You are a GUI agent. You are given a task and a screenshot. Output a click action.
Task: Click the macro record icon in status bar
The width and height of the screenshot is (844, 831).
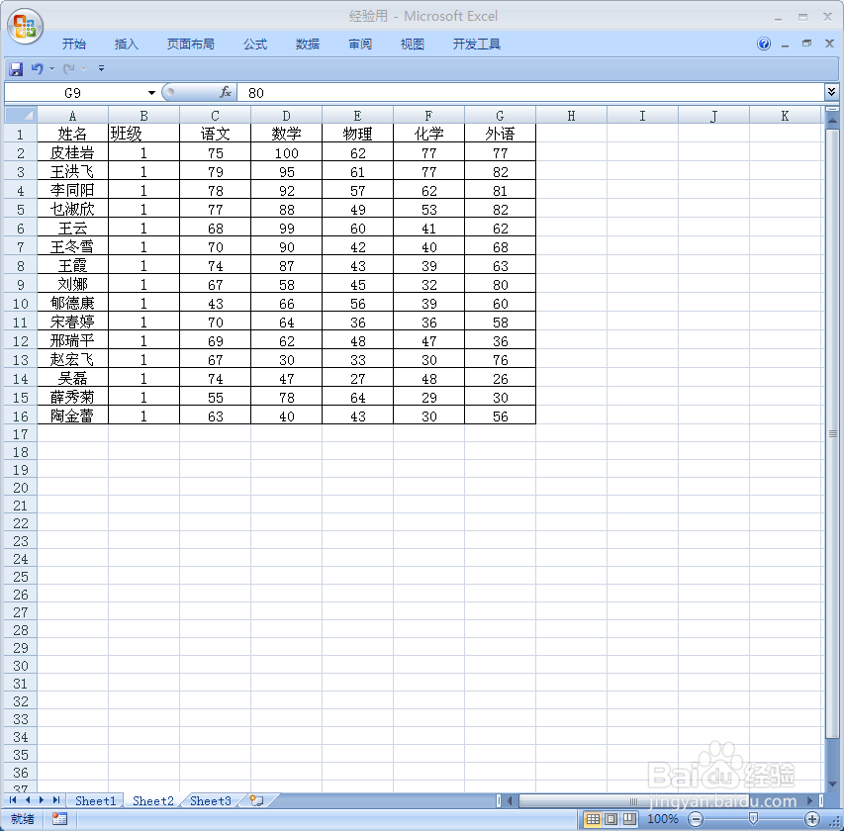pyautogui.click(x=59, y=819)
